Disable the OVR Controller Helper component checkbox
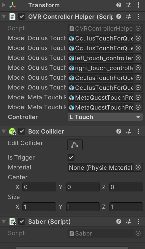145x249 pixels. (22, 16)
